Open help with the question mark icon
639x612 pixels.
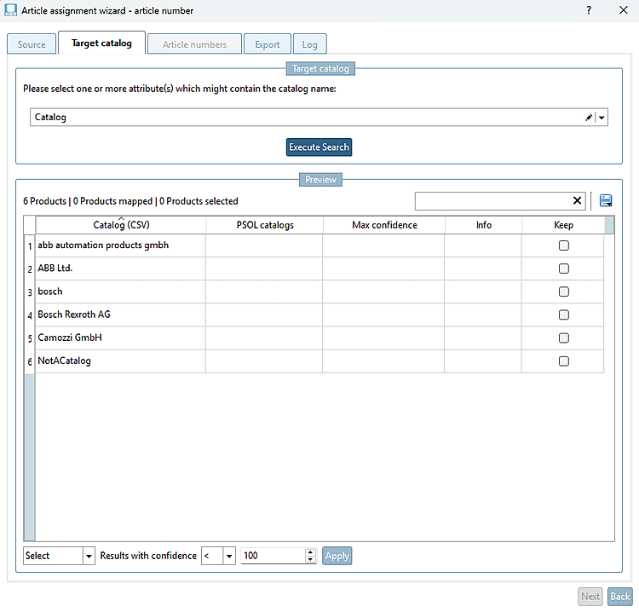(589, 10)
